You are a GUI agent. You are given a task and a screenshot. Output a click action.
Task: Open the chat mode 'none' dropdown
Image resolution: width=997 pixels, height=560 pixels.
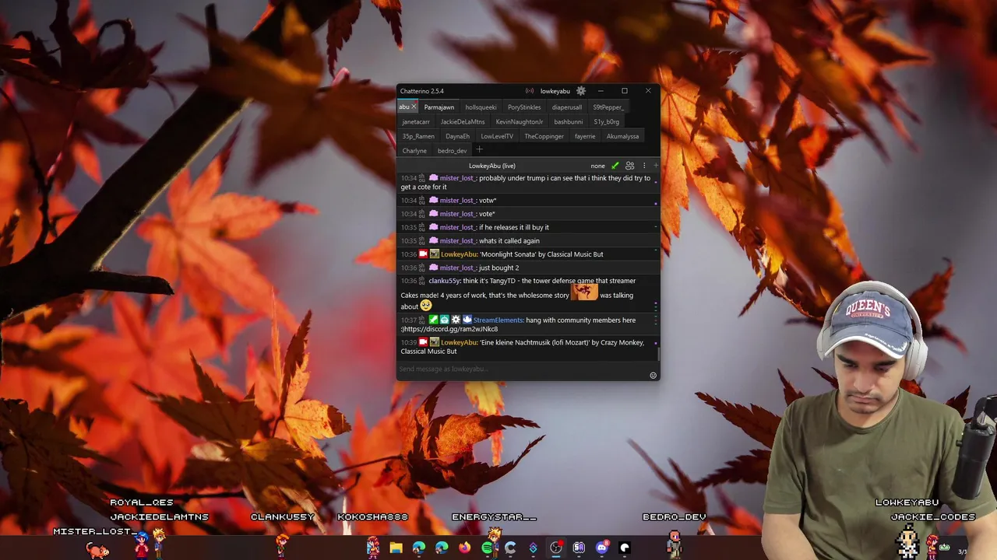coord(597,166)
